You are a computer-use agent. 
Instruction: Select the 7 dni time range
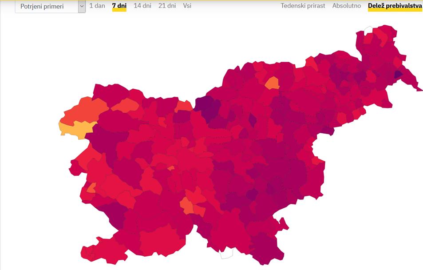119,6
